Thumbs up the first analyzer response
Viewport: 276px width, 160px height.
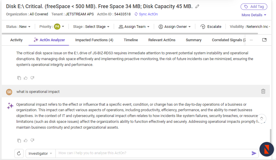point(26,78)
